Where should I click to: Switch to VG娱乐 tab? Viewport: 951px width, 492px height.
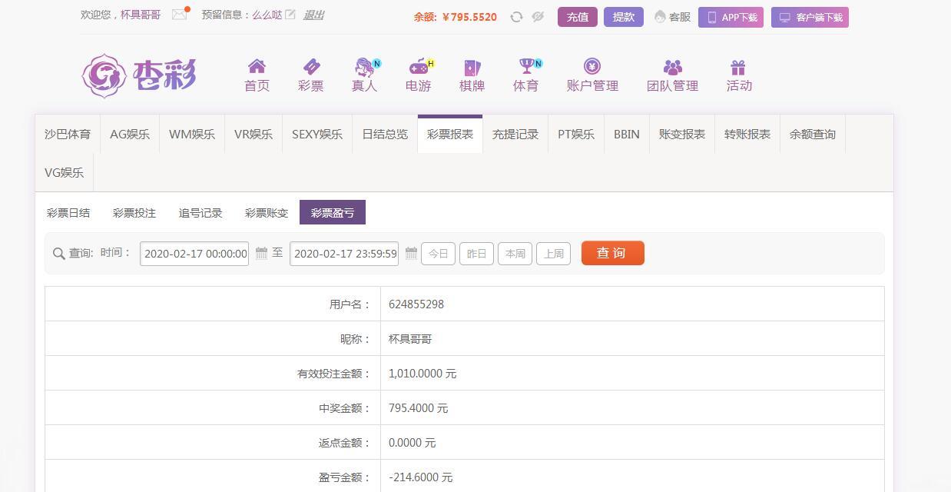point(65,172)
